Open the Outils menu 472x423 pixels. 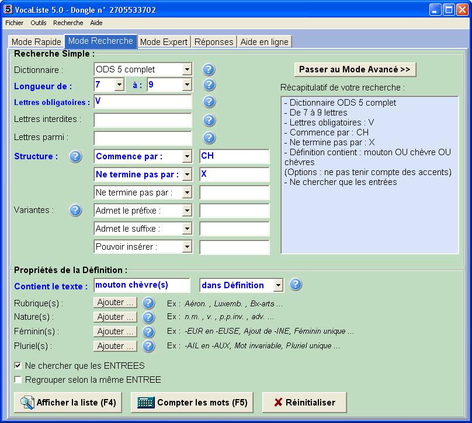[38, 23]
